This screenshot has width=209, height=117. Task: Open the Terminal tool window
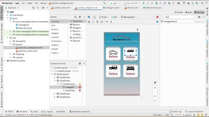[22, 111]
